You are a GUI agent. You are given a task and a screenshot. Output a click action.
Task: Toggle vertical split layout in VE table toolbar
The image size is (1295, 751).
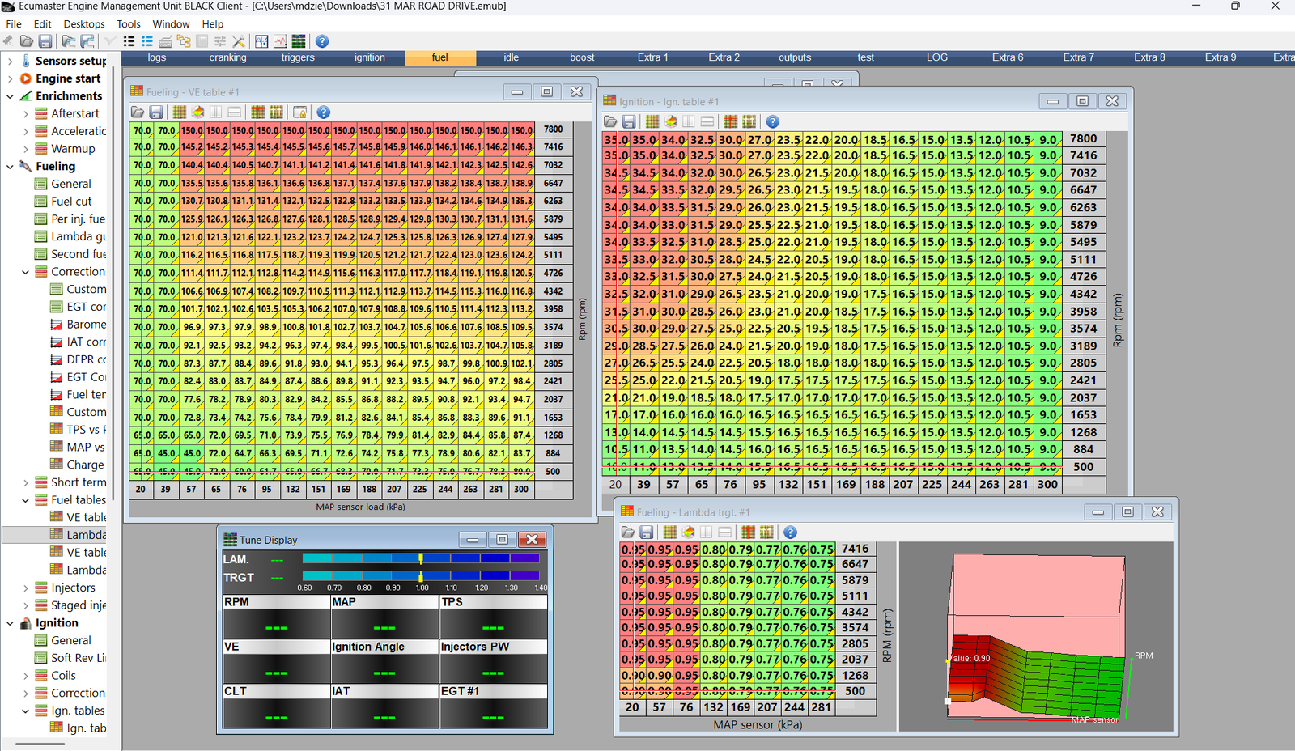tap(216, 112)
